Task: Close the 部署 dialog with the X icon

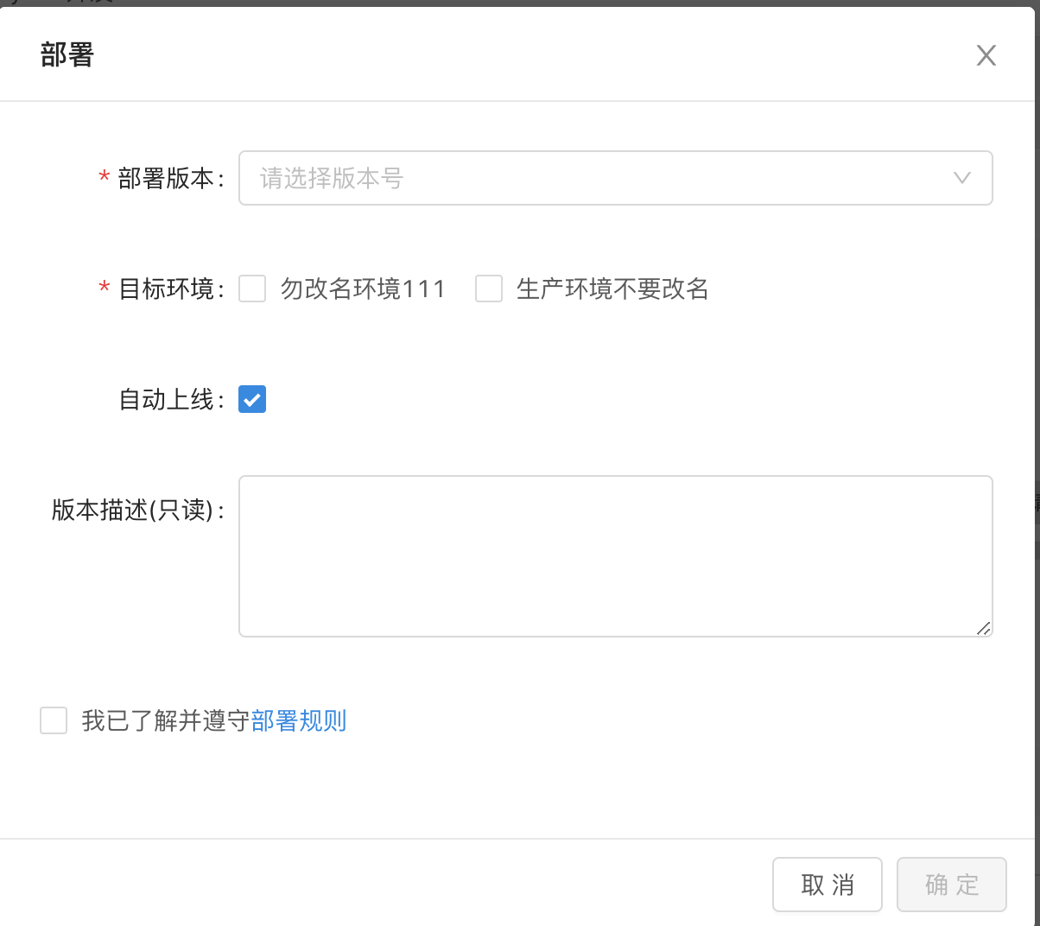Action: (986, 56)
